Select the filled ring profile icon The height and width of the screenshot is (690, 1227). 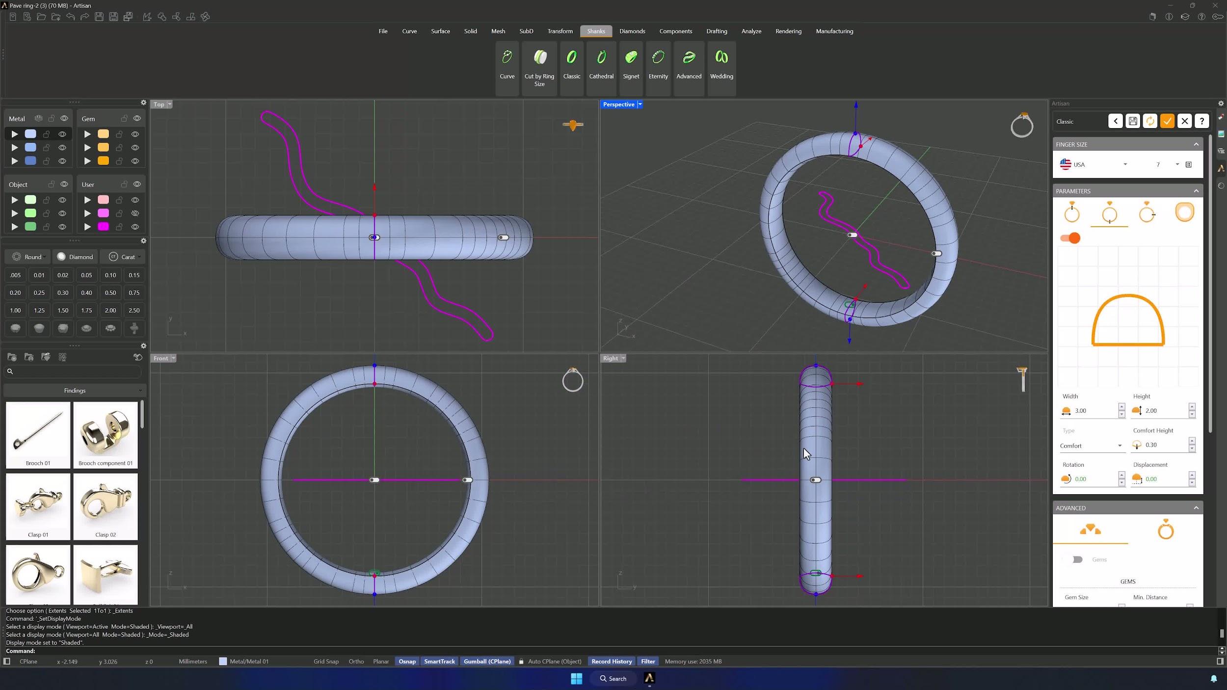point(1184,212)
